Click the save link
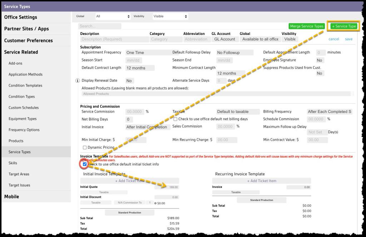Screen dimensions: 366x237 [x=348, y=39]
